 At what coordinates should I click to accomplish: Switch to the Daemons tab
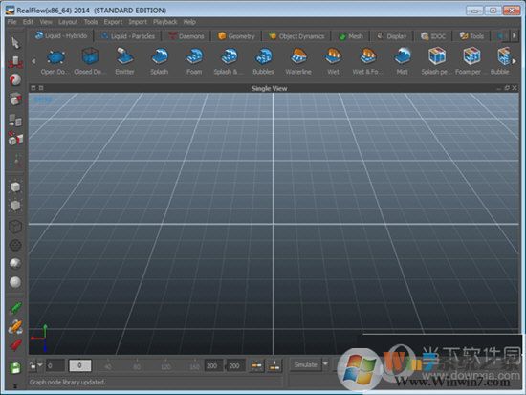tap(186, 36)
